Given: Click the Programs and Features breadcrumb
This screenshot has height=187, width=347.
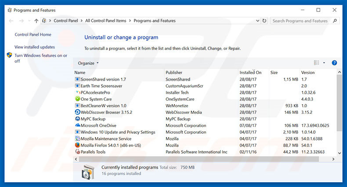Looking at the screenshot, I should [155, 21].
